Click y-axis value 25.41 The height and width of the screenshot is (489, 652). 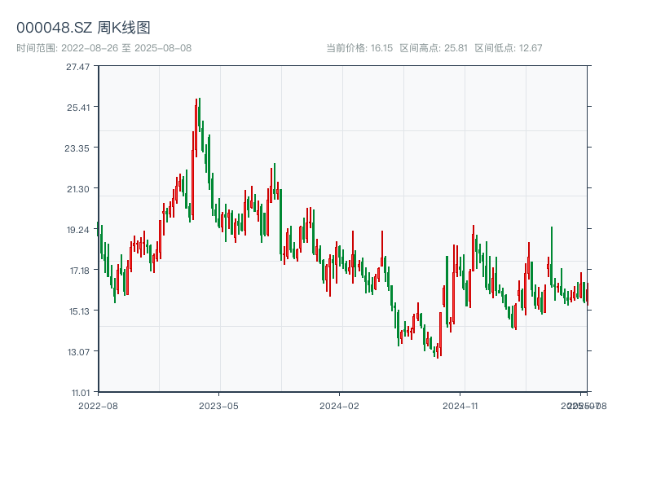click(x=78, y=108)
